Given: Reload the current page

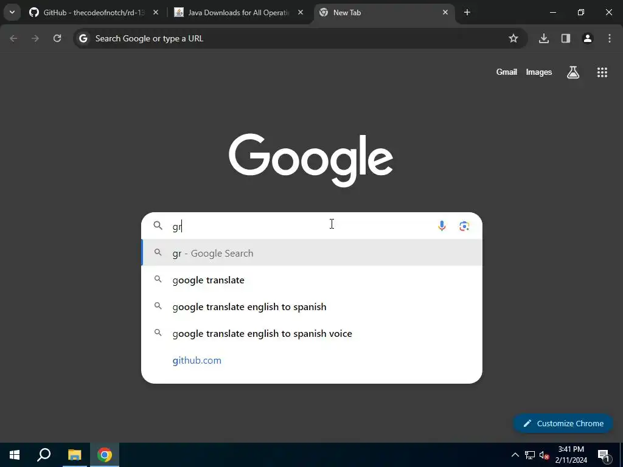Looking at the screenshot, I should click(x=57, y=38).
